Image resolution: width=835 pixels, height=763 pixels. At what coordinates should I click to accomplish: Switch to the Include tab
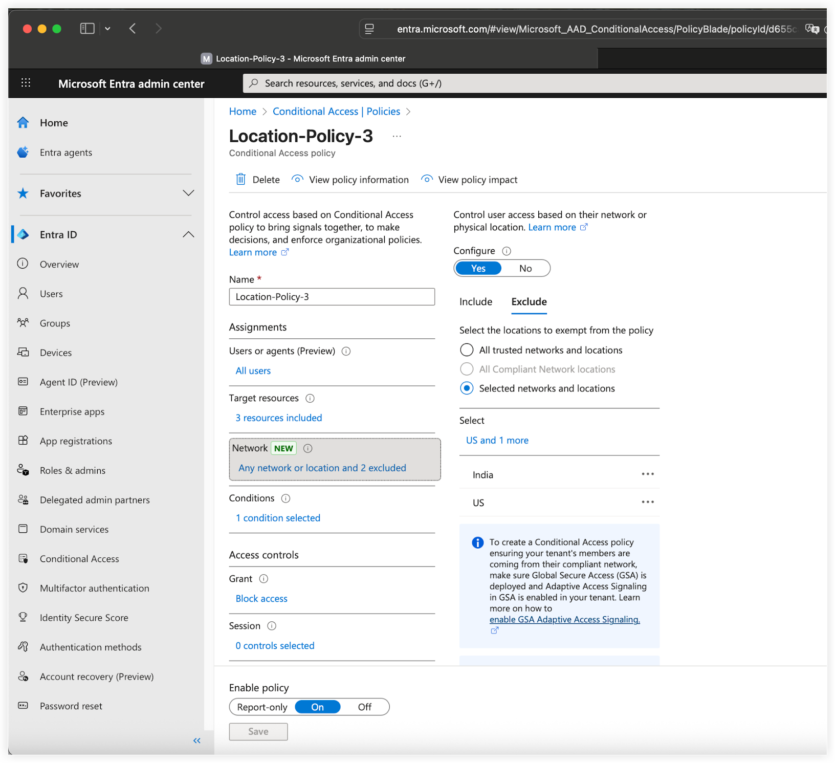click(x=475, y=301)
